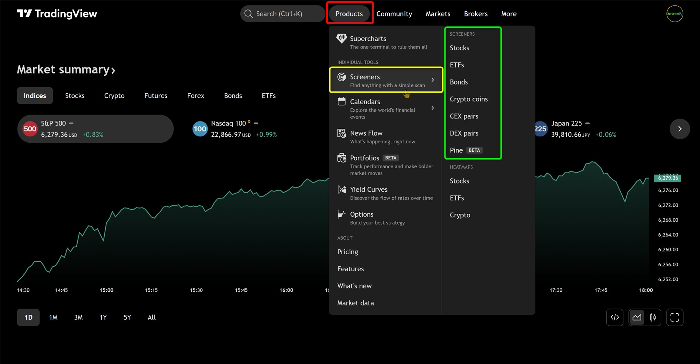The height and width of the screenshot is (364, 700).
Task: Select the Stocks market tab
Action: click(x=75, y=96)
